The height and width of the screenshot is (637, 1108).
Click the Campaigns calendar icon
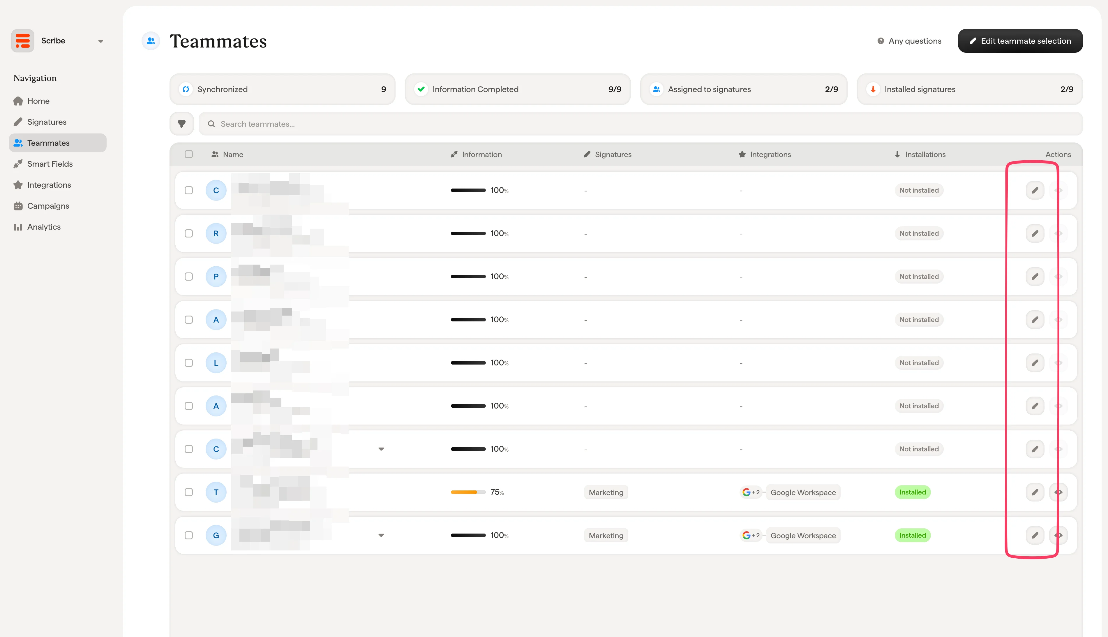click(18, 206)
